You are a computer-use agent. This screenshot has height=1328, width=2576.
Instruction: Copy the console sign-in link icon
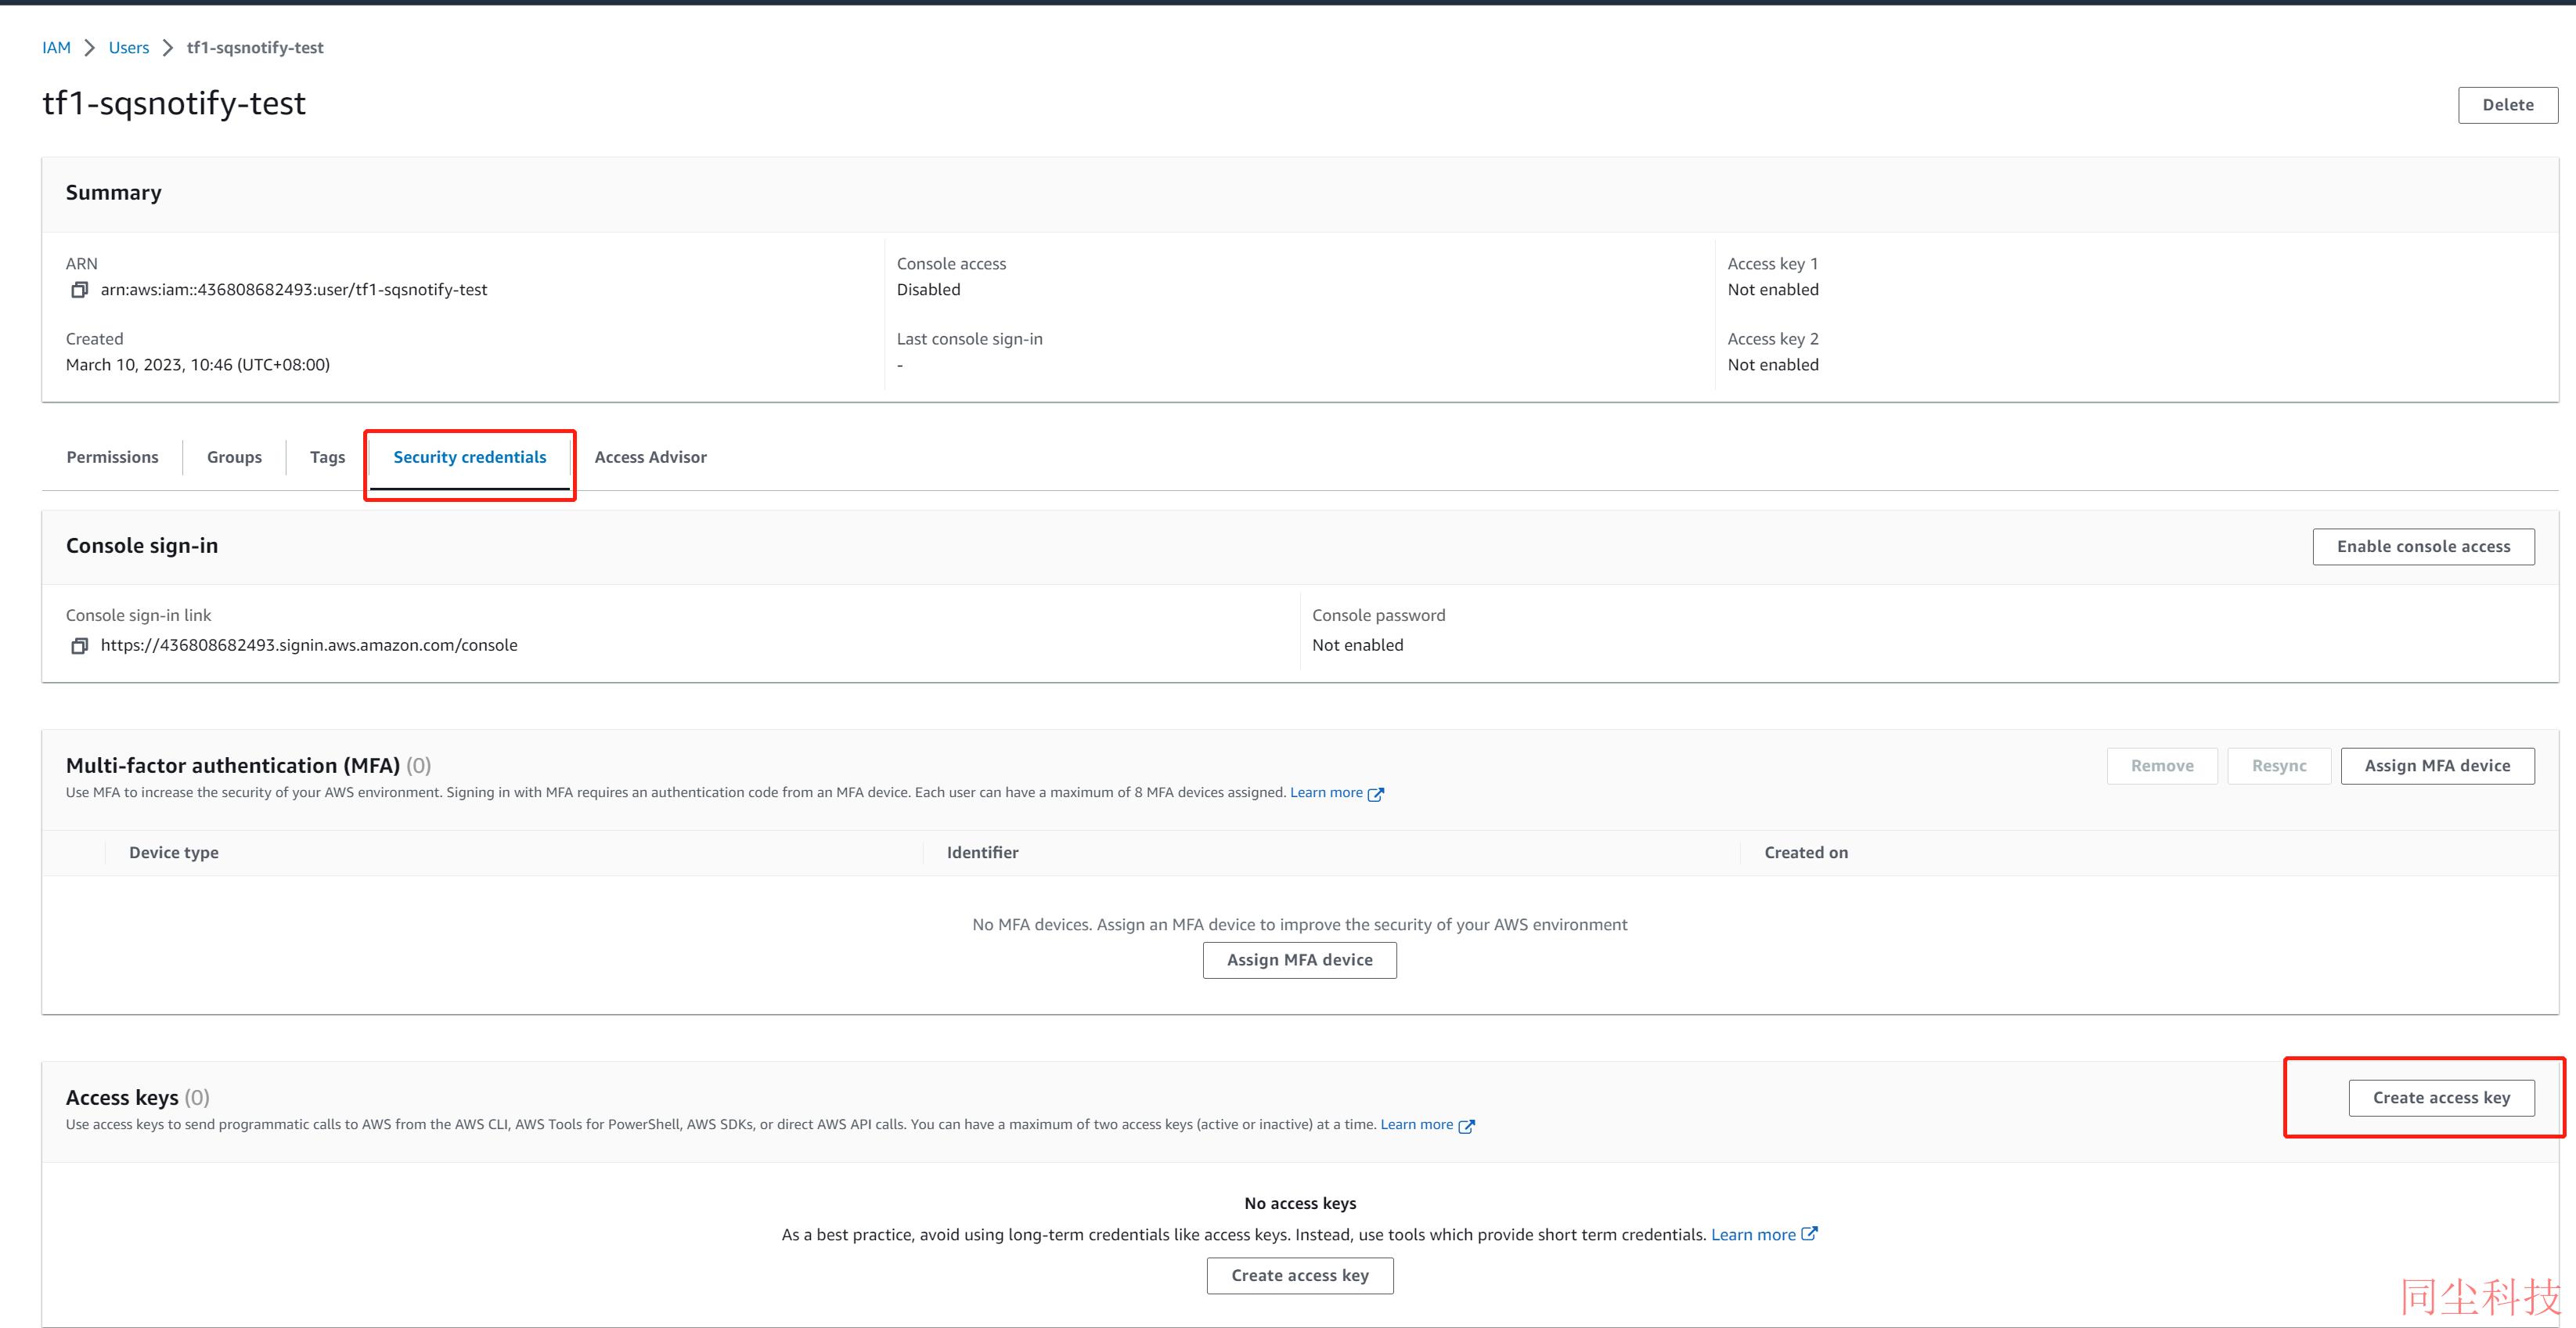79,646
